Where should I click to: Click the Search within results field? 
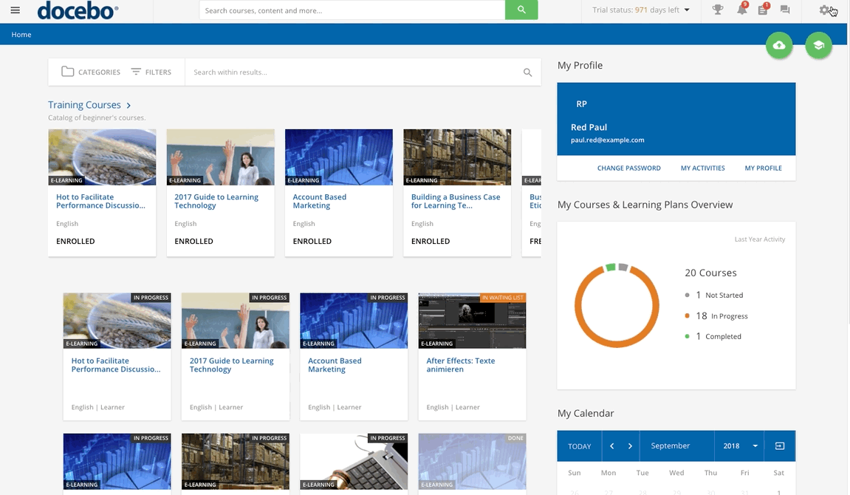(354, 72)
